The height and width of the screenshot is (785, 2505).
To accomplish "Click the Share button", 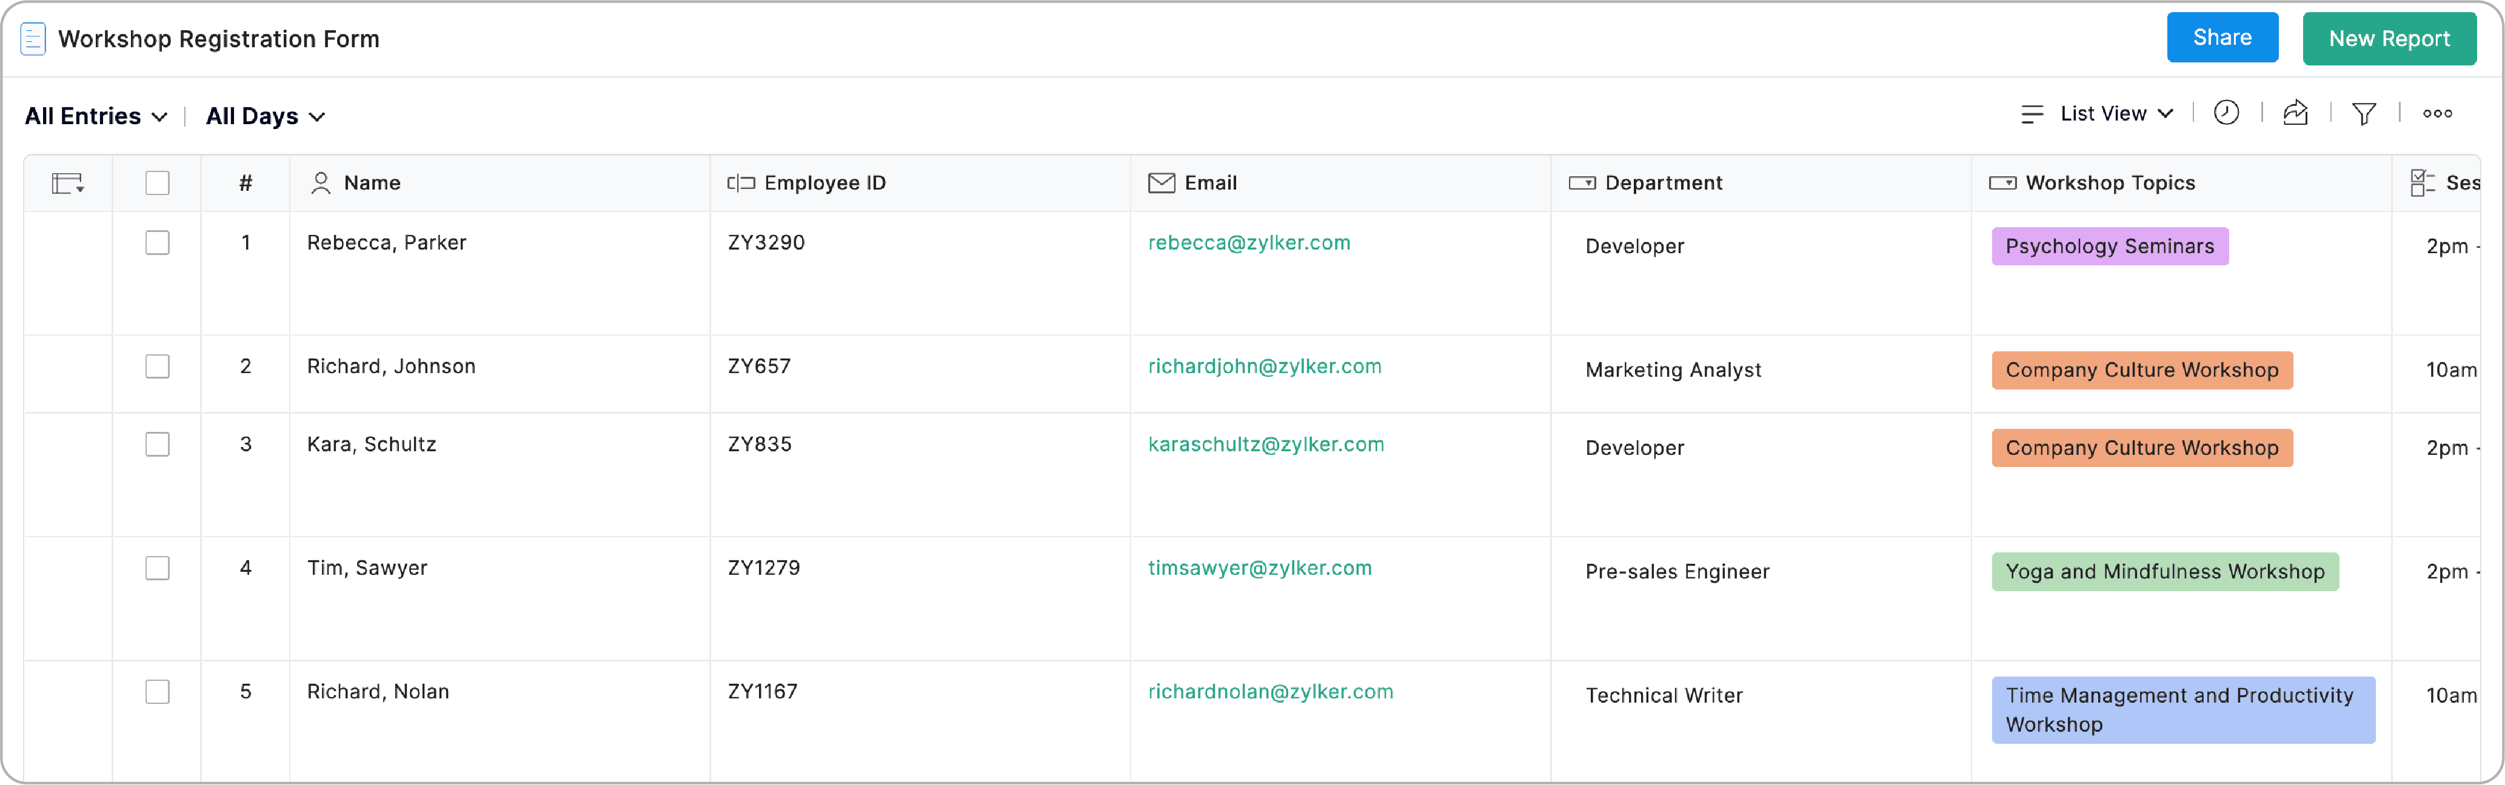I will 2222,38.
